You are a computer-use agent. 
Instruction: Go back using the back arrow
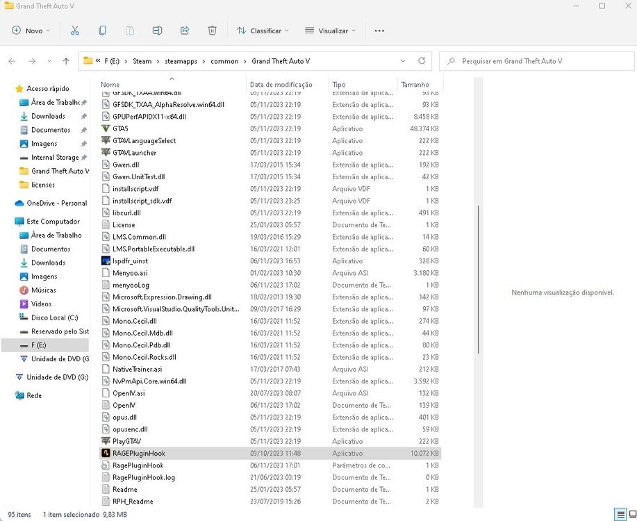[x=12, y=62]
